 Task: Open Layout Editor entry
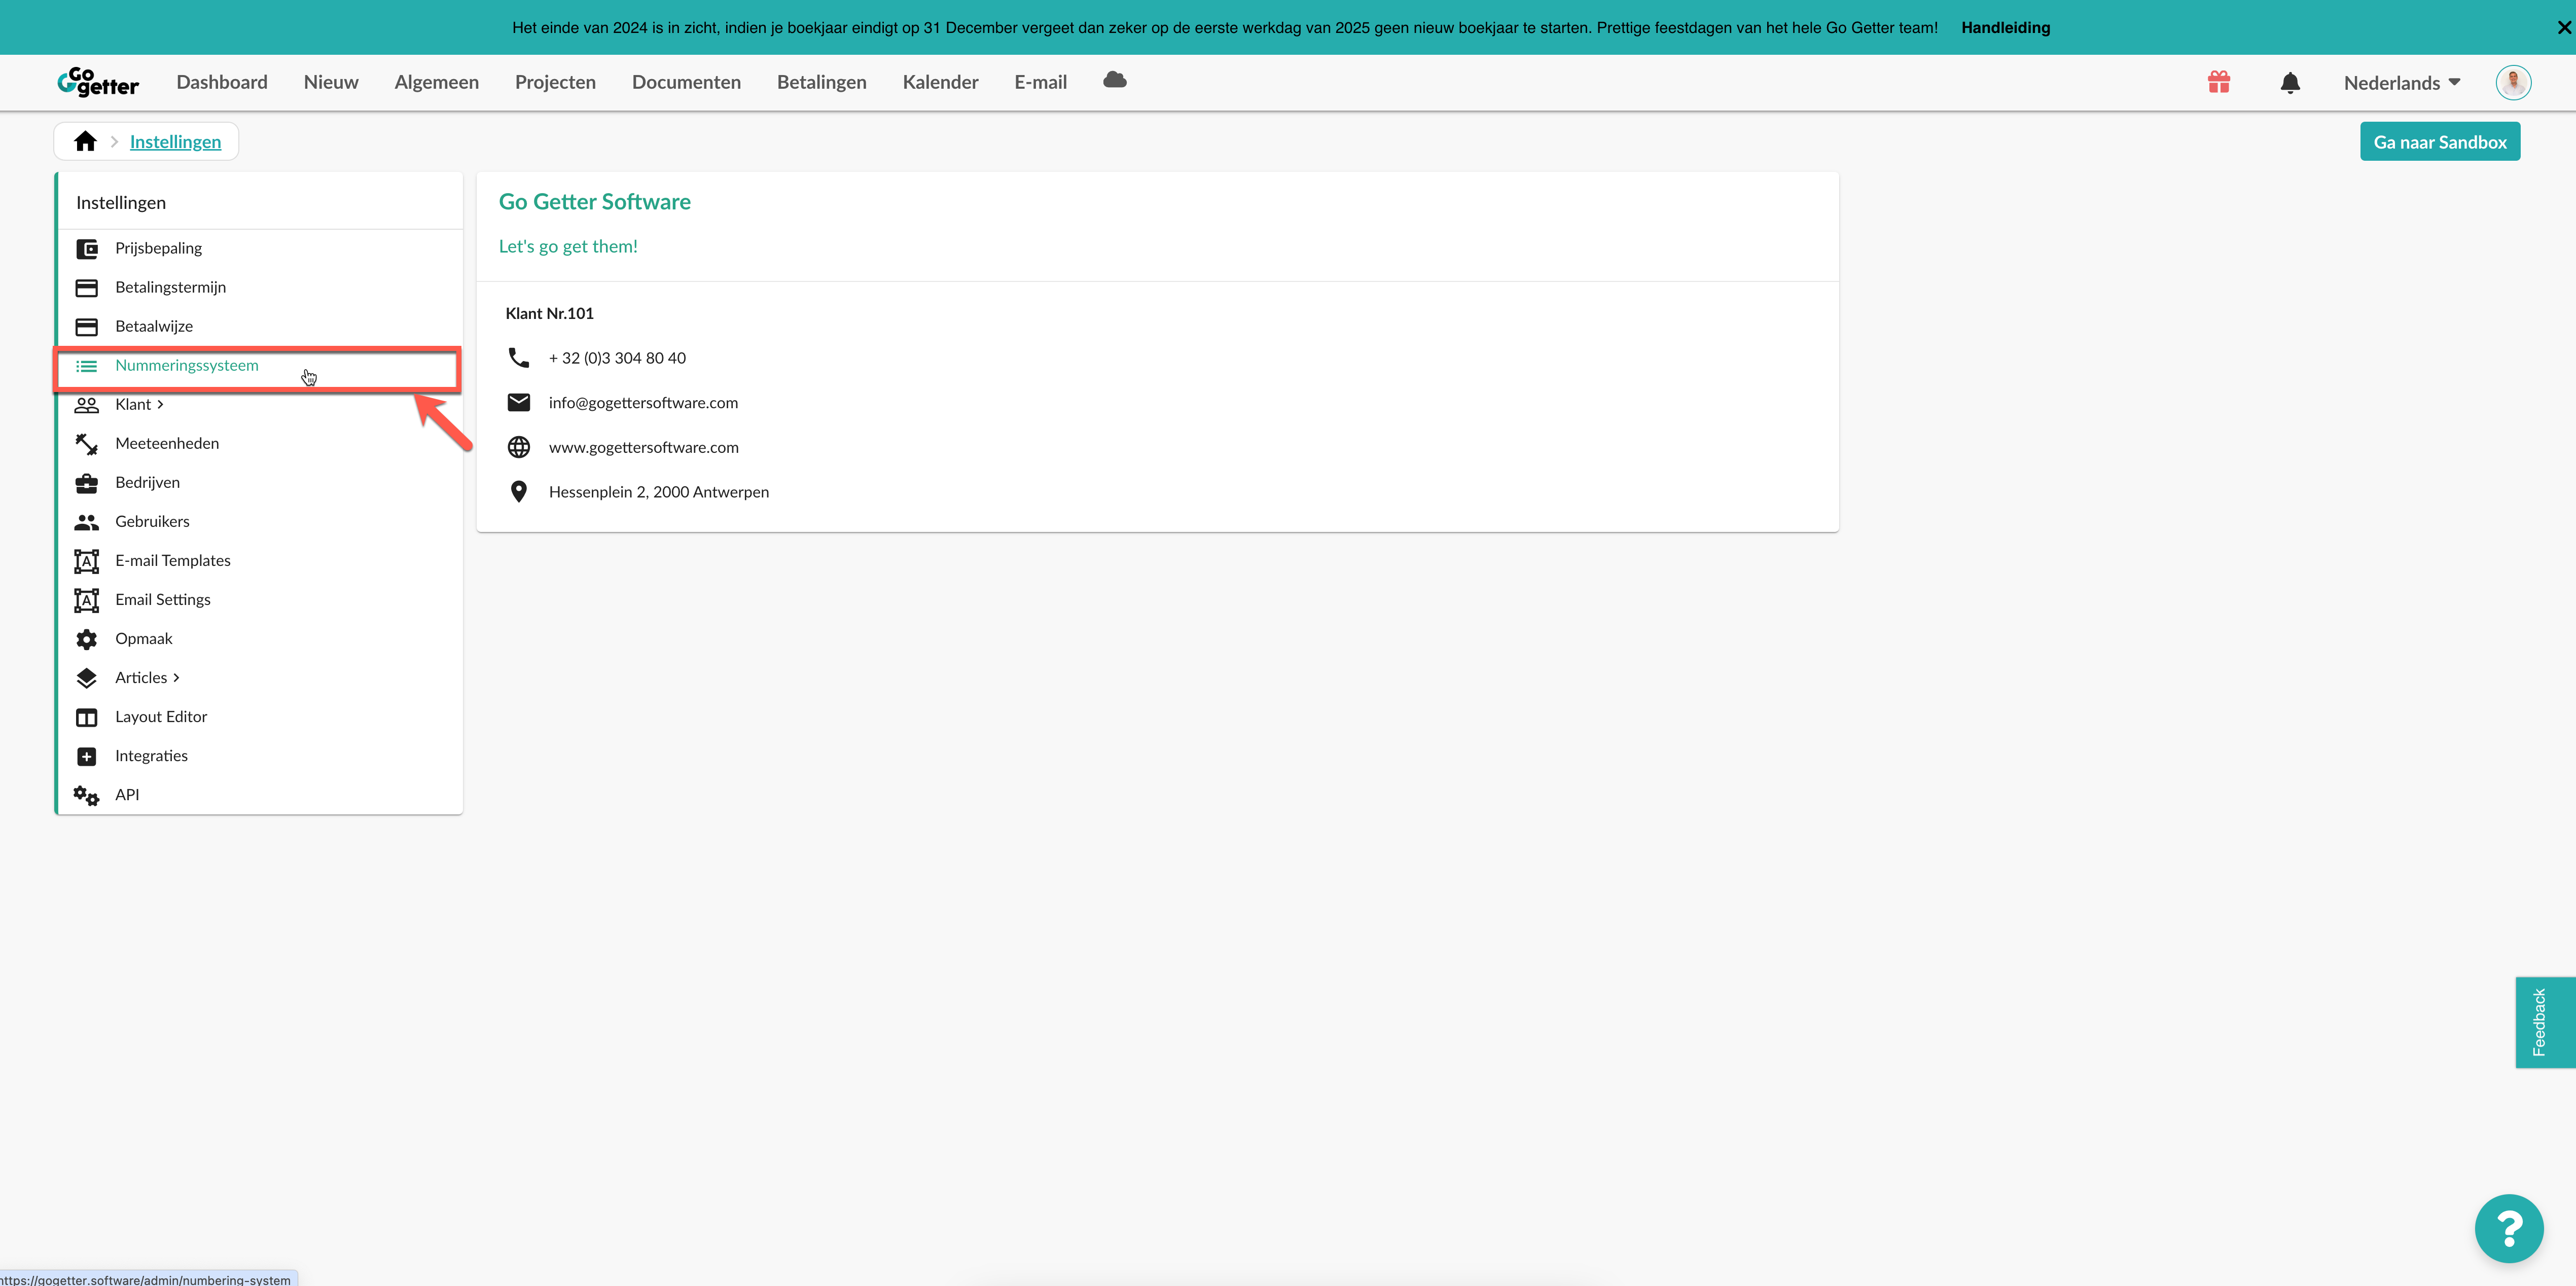[x=259, y=716]
